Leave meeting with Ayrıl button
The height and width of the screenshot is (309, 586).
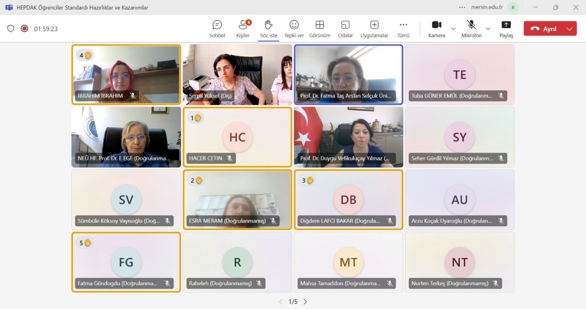pos(544,29)
